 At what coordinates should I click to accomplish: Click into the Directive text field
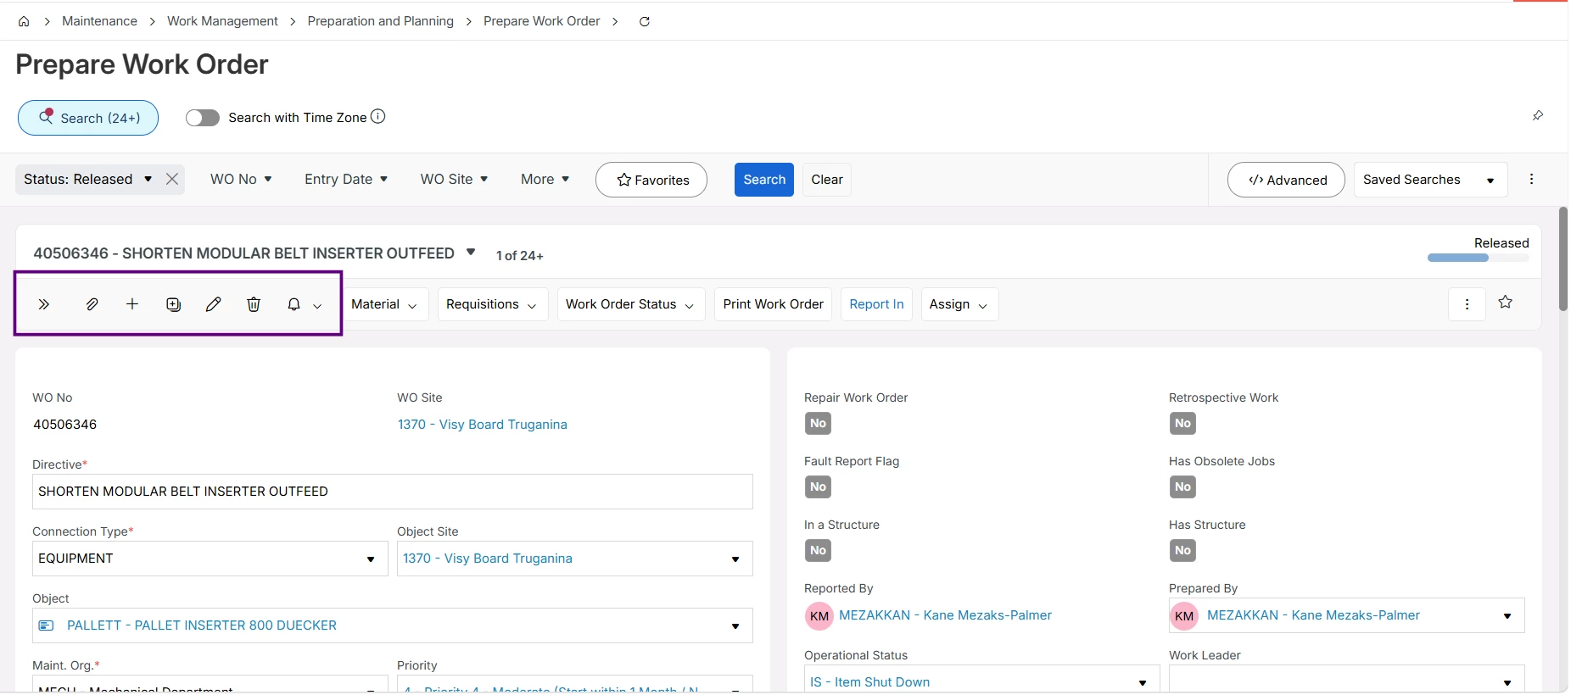(x=393, y=492)
